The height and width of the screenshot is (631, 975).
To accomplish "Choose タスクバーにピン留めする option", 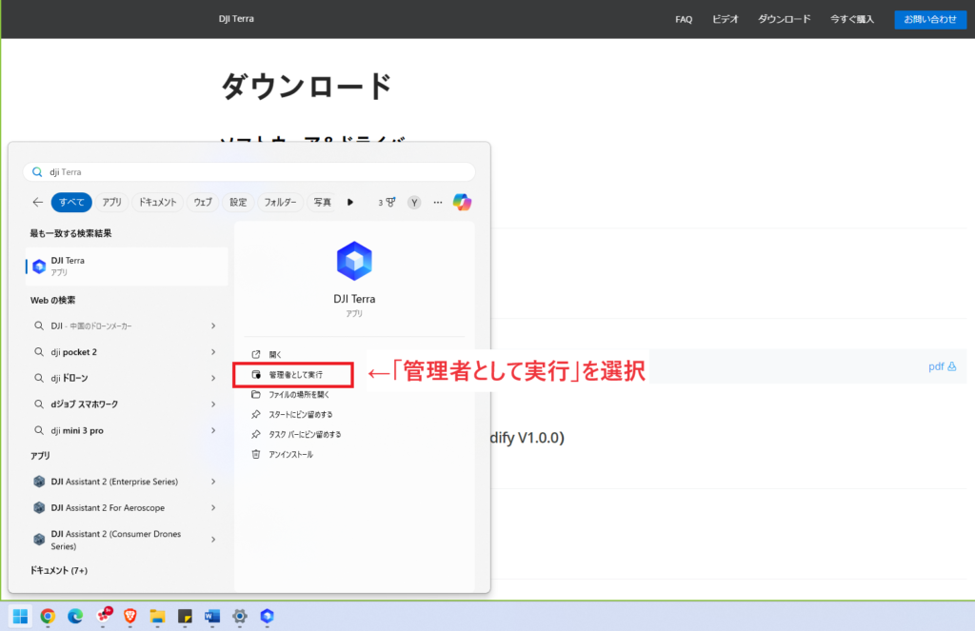I will (354, 435).
